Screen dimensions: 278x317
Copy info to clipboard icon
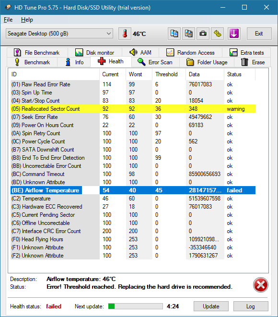[x=174, y=34]
